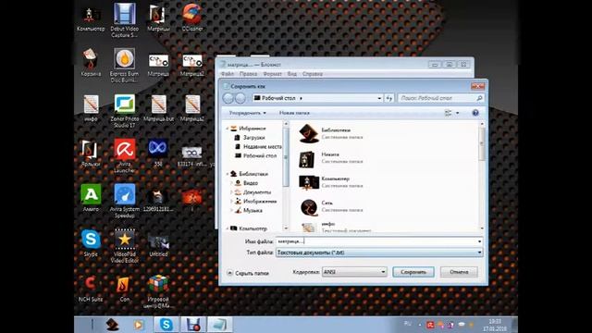Click the Сохранить button
This screenshot has width=592, height=333.
tap(413, 272)
